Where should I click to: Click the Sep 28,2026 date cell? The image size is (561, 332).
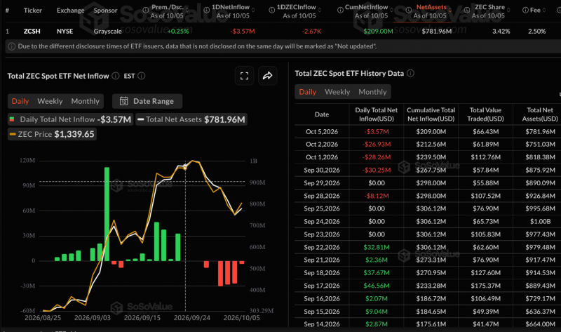click(x=322, y=196)
